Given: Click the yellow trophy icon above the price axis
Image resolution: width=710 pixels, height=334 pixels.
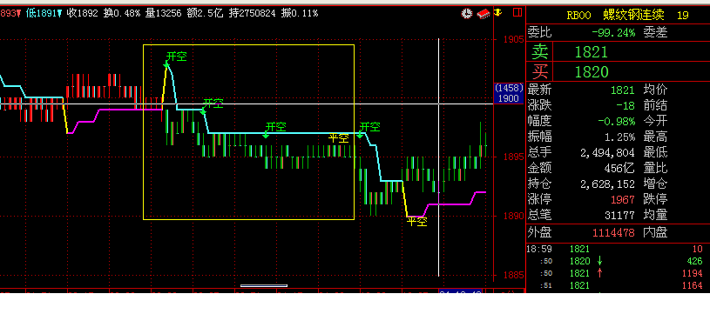Looking at the screenshot, I should (x=498, y=13).
